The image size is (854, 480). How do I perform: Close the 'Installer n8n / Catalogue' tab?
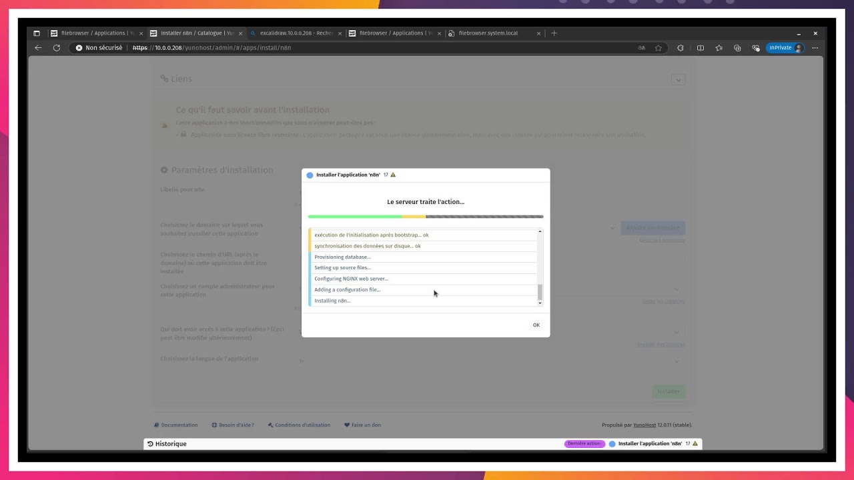[x=240, y=33]
